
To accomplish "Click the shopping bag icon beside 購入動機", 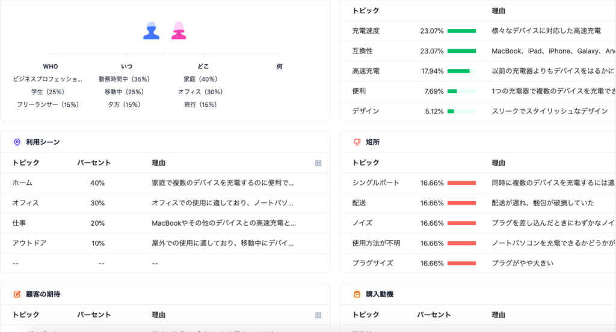I will coord(357,294).
